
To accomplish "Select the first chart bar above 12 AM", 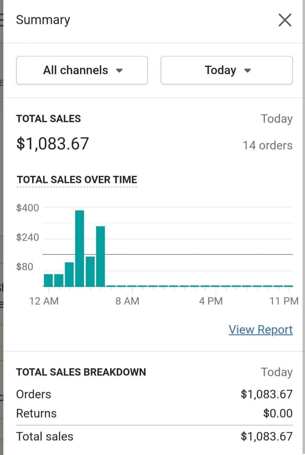I will (x=48, y=280).
